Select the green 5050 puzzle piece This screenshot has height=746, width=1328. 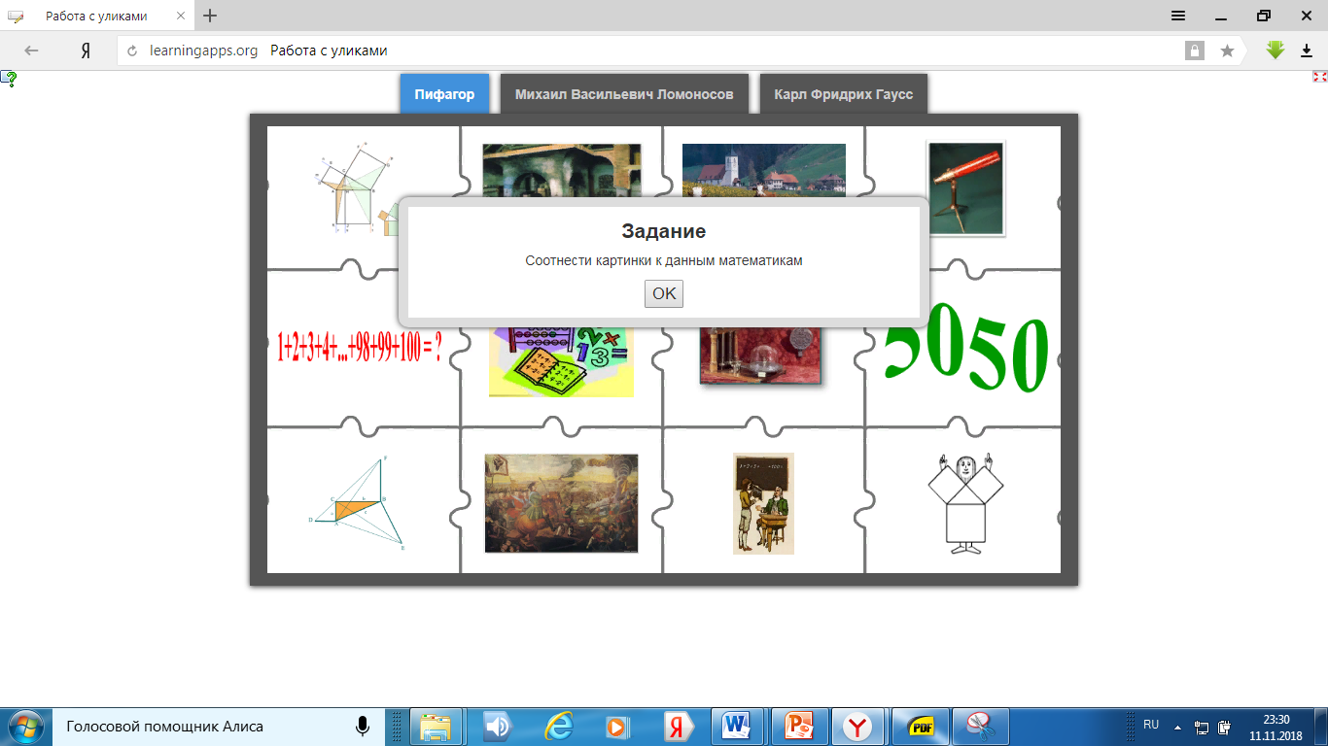click(966, 348)
